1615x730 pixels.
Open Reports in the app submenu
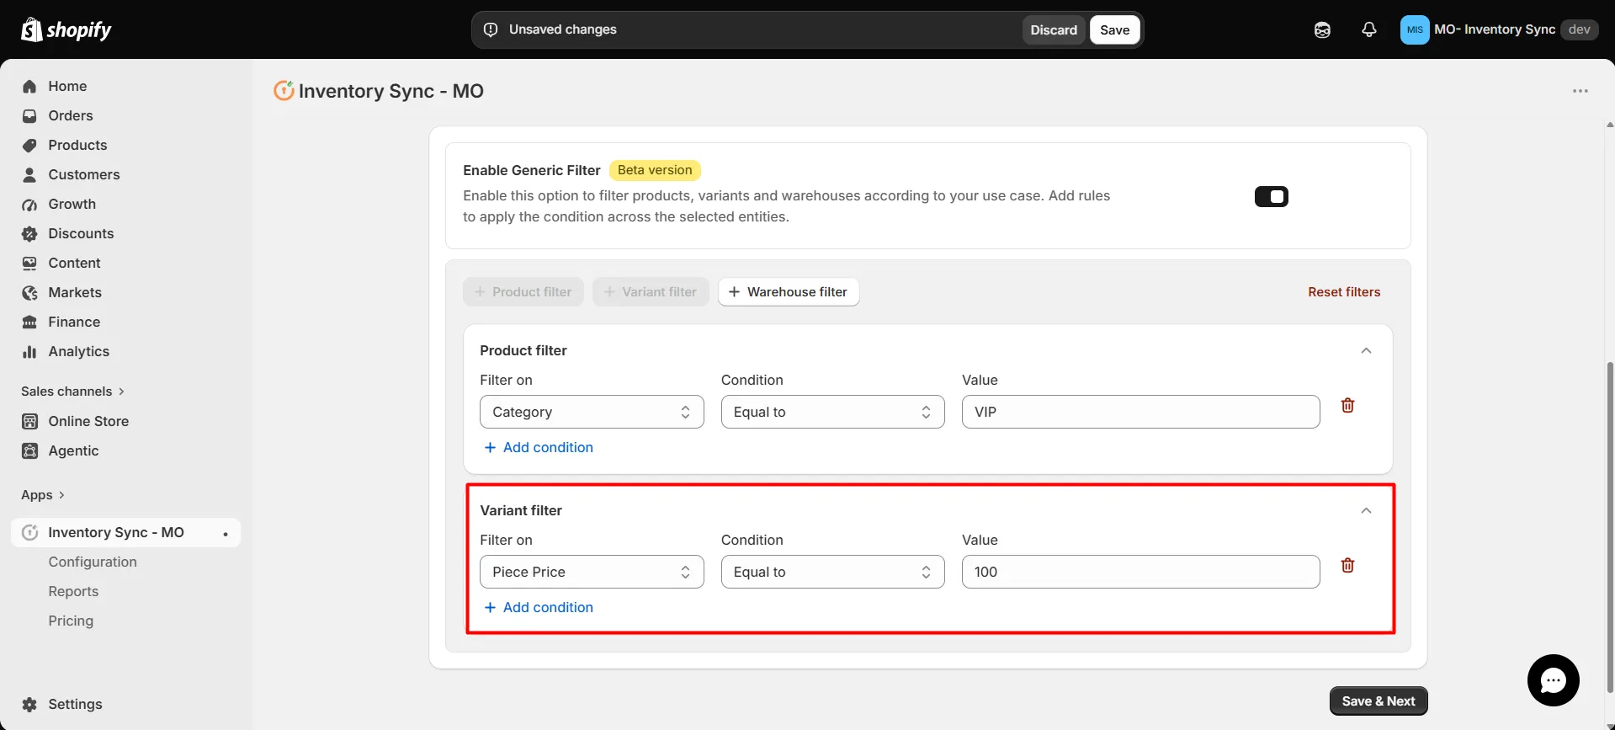pos(73,591)
